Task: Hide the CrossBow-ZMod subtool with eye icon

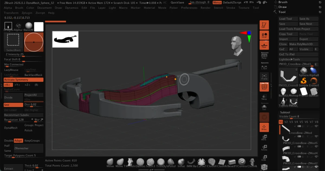Action: click(x=316, y=126)
